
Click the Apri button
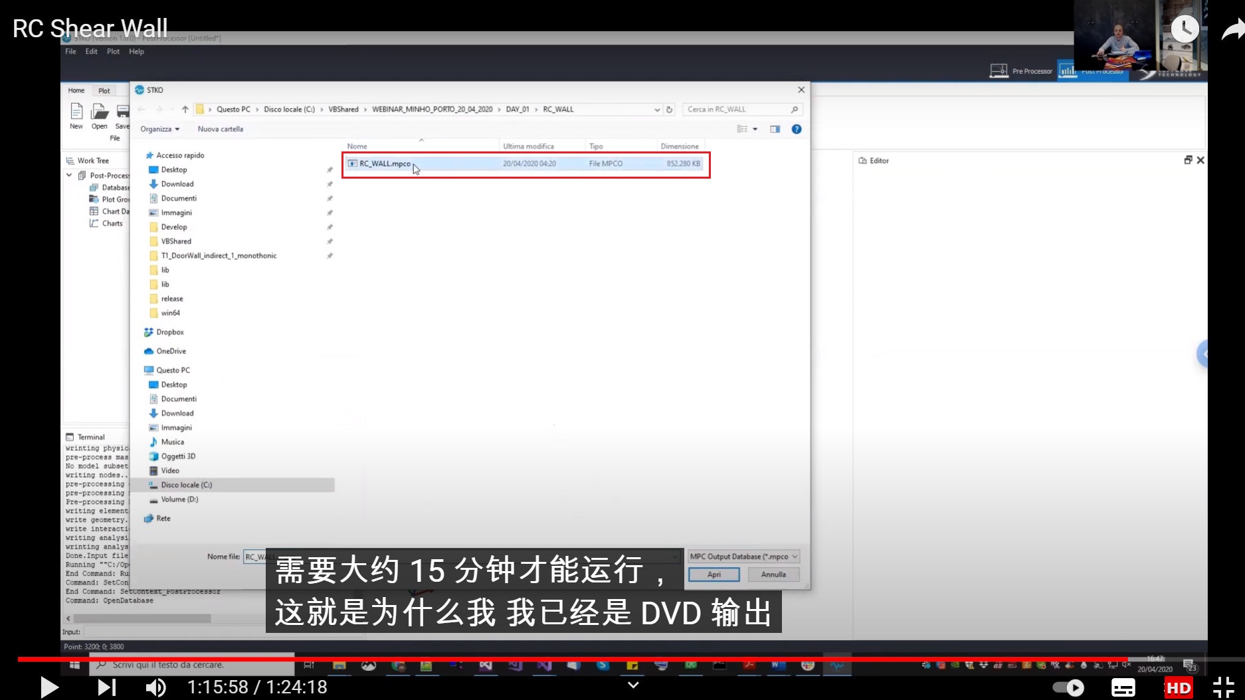click(714, 574)
